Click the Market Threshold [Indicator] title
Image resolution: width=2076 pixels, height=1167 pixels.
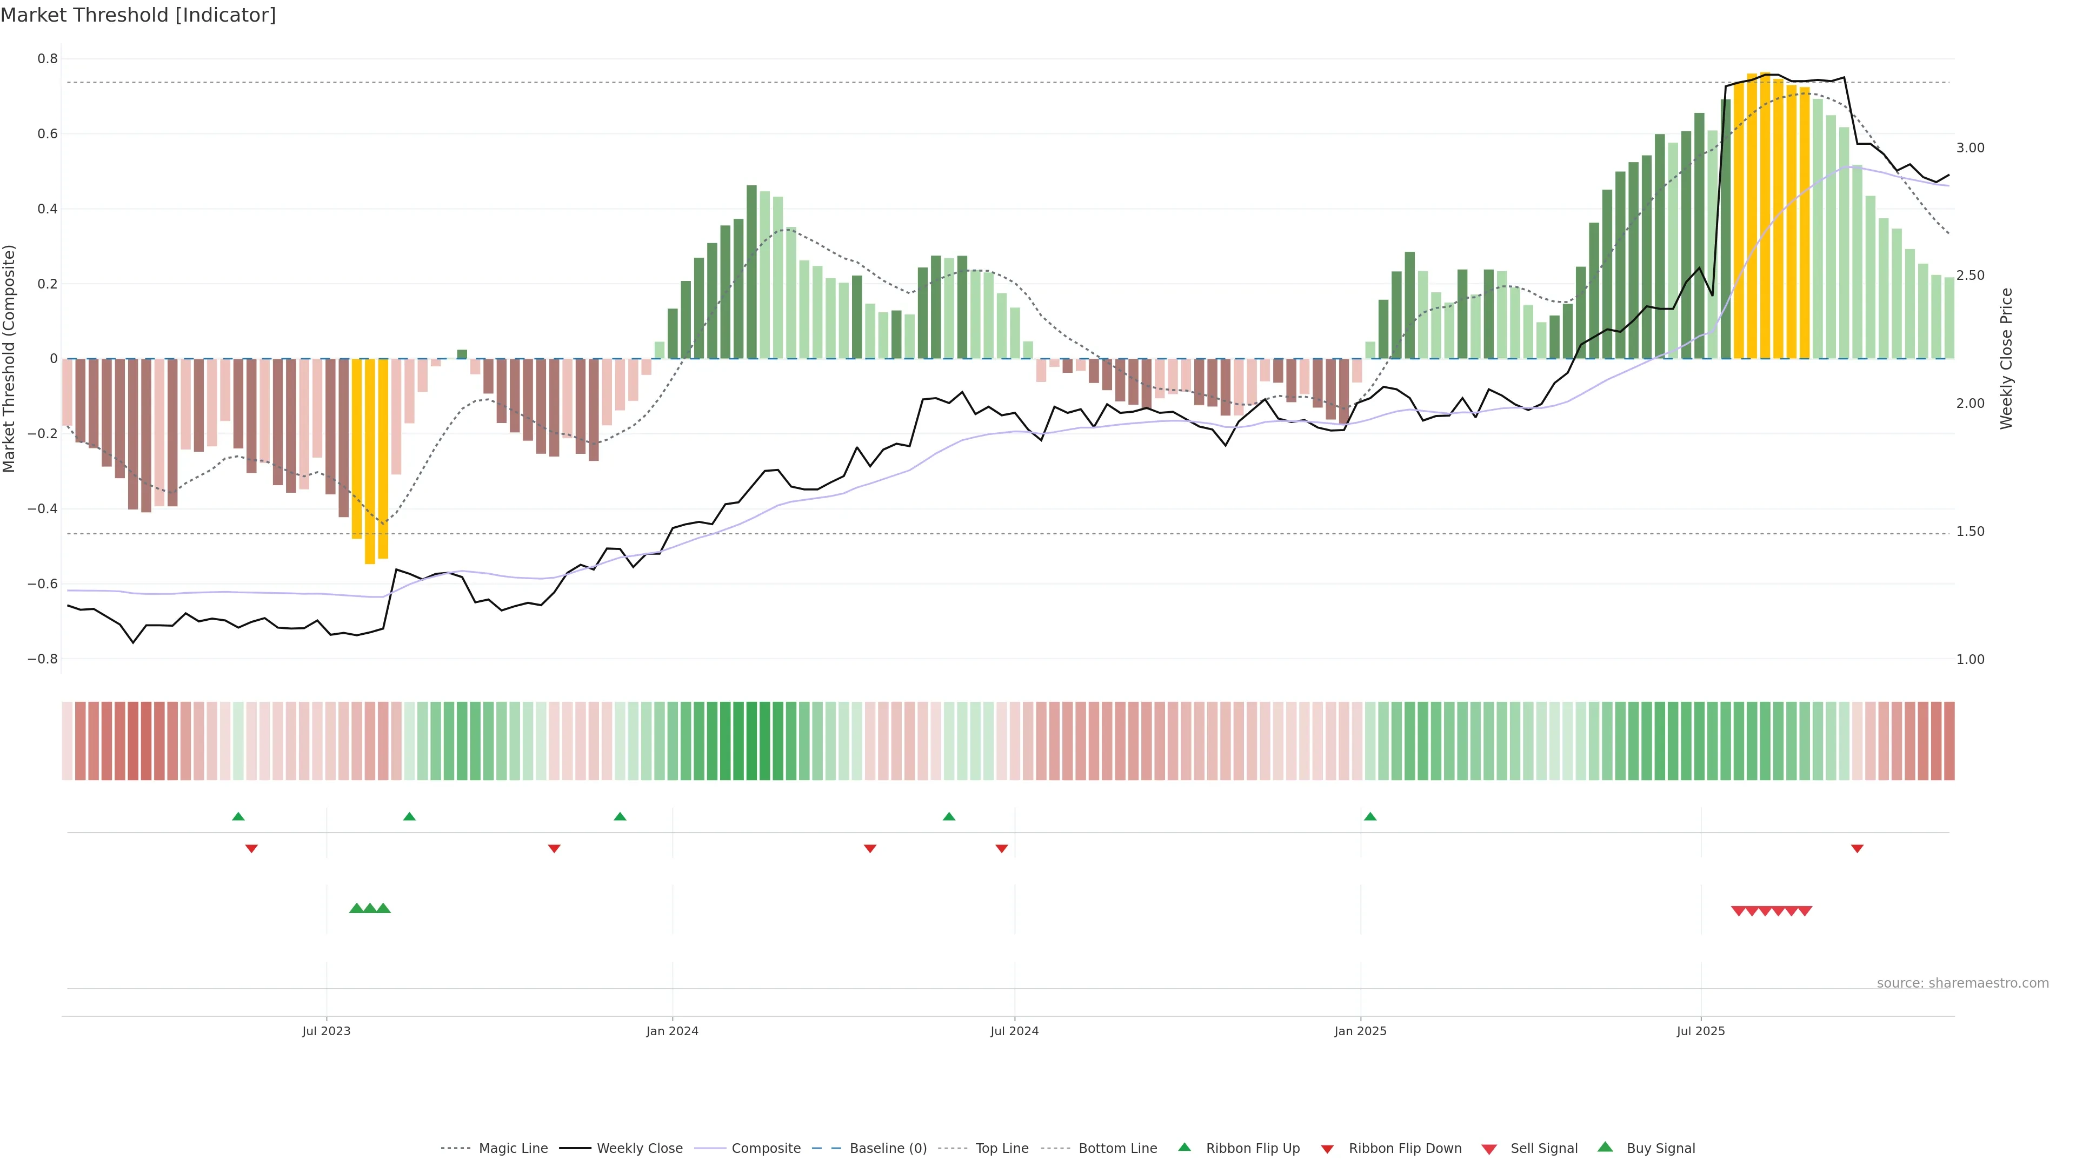point(138,15)
